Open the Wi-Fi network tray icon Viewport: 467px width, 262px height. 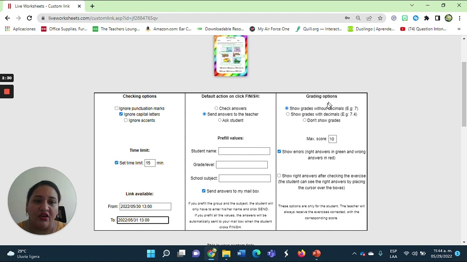pos(406,254)
